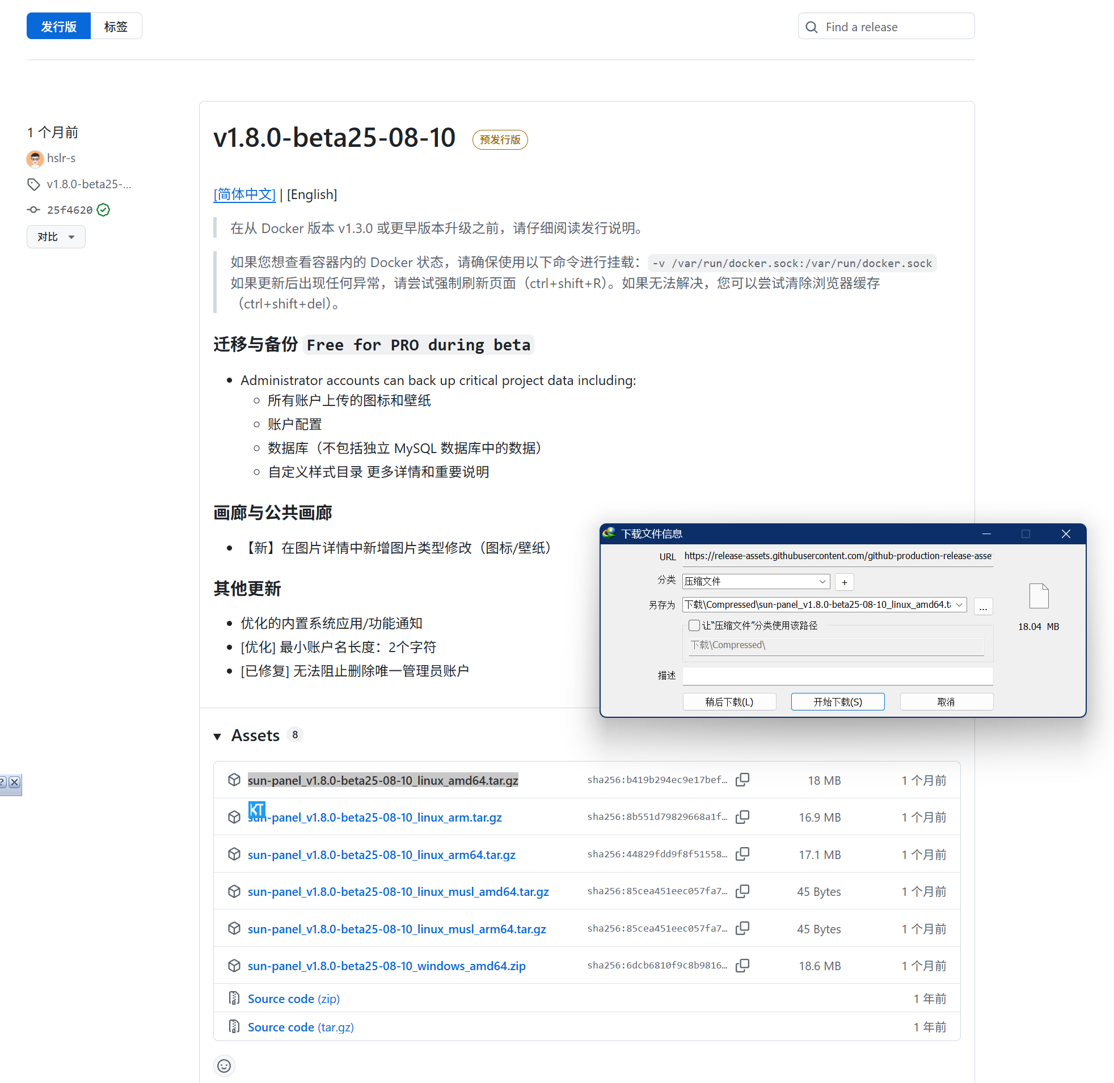The height and width of the screenshot is (1083, 1114).
Task: Click the emoji reaction smiley icon
Action: click(224, 1065)
